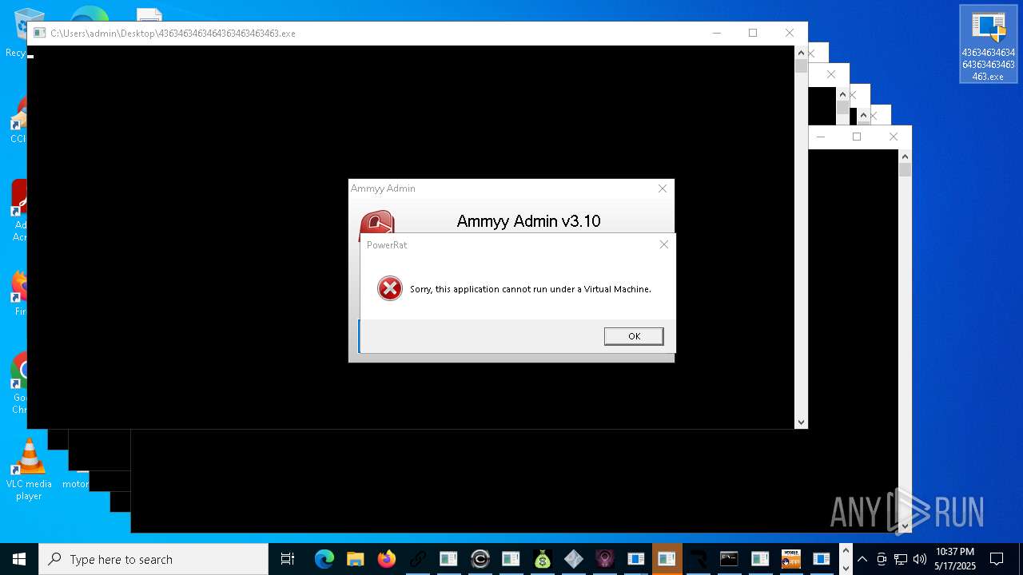This screenshot has height=575, width=1023.
Task: Minimize the front console window
Action: click(x=716, y=33)
